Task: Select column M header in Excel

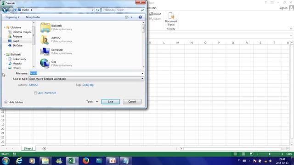Action: 178,43
